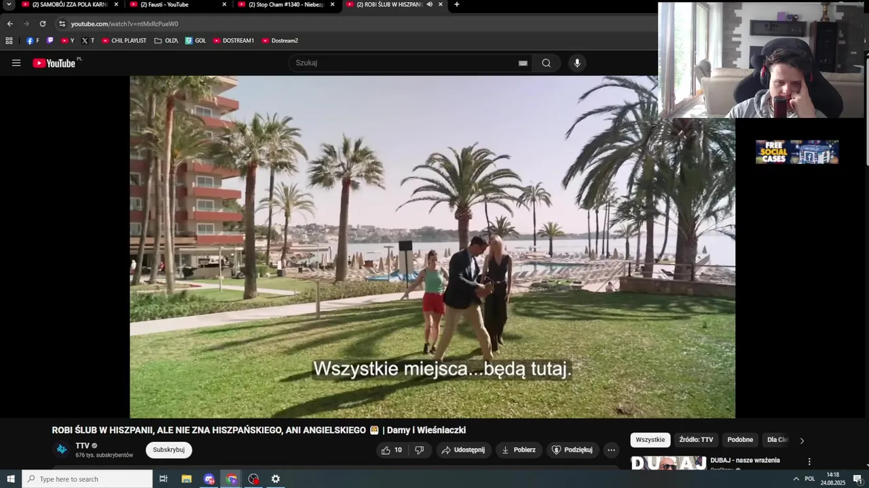Open the DUBAJ suggested video thumbnail
The image size is (869, 488).
[x=669, y=464]
